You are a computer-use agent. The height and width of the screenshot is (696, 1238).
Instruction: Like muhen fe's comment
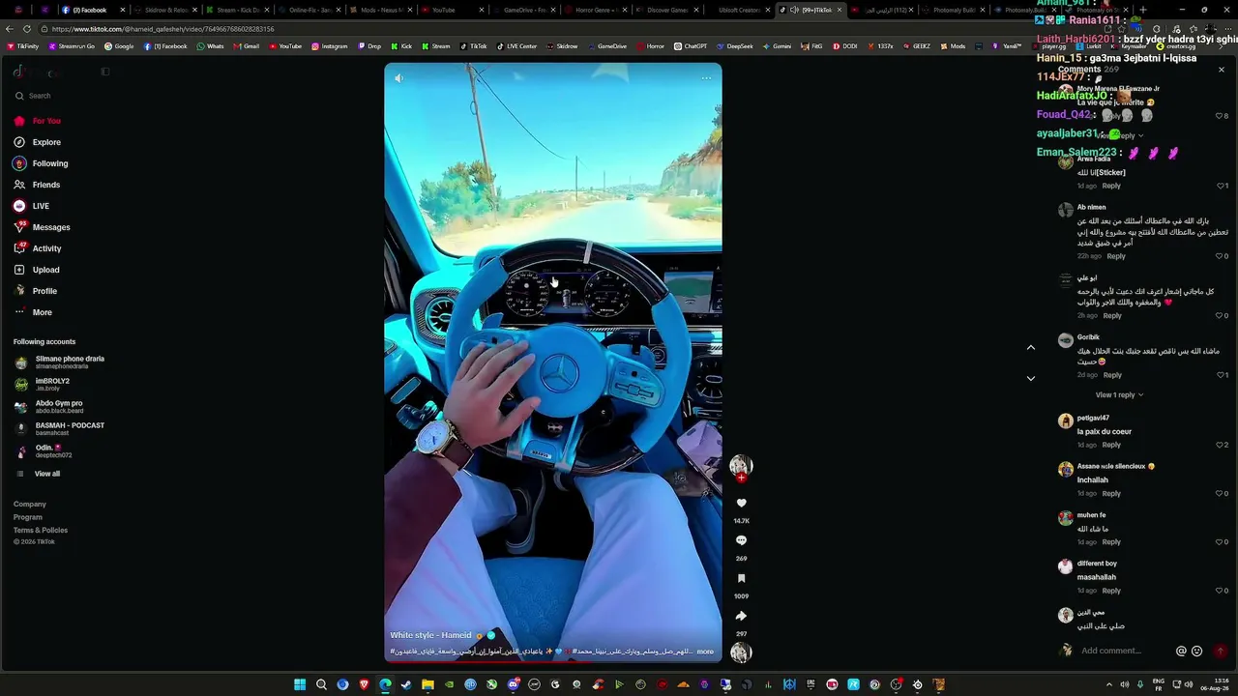1222,541
